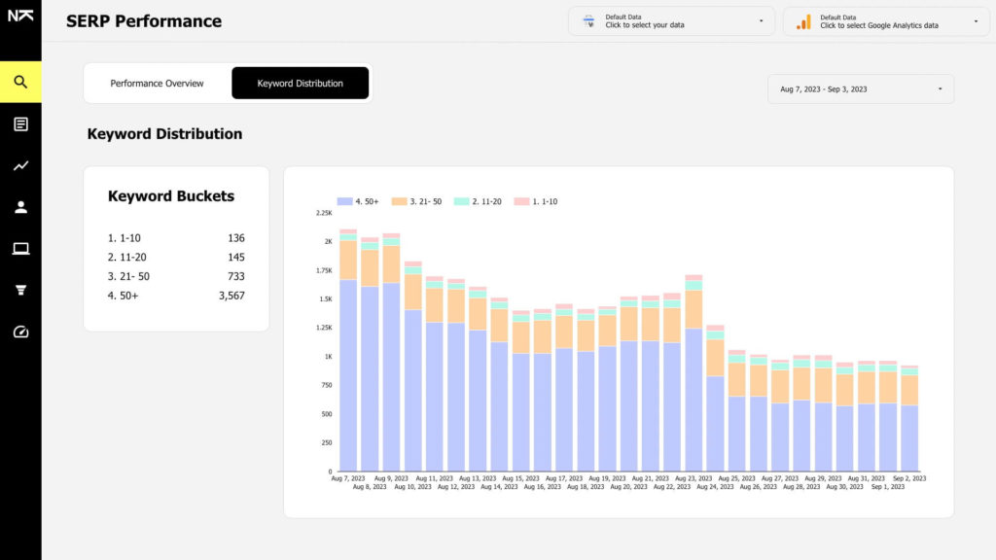Click the Keyword Distribution section heading
996x560 pixels.
164,134
